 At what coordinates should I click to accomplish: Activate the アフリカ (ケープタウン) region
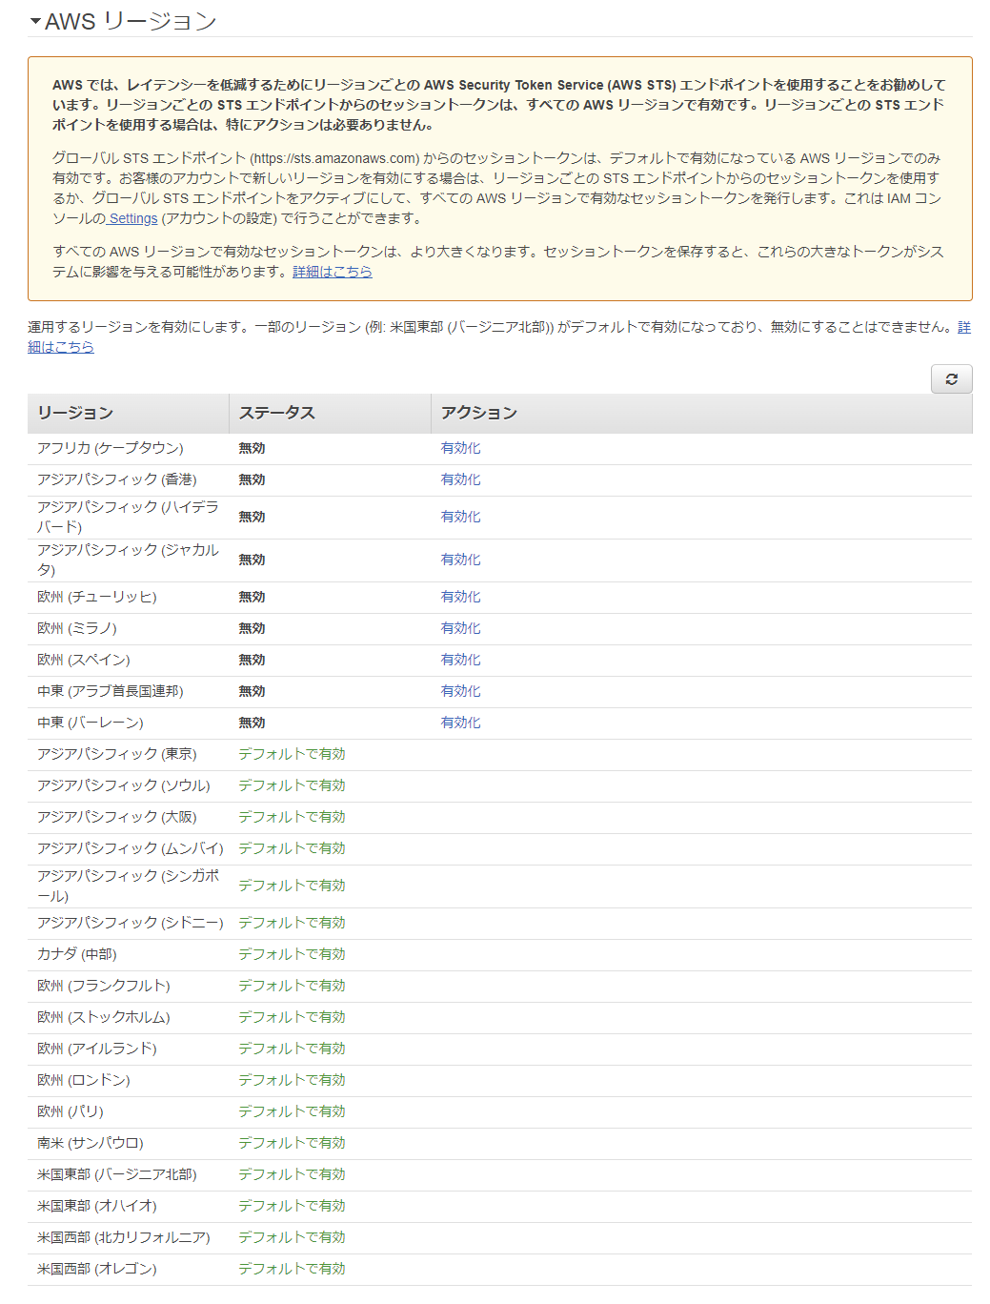click(460, 447)
